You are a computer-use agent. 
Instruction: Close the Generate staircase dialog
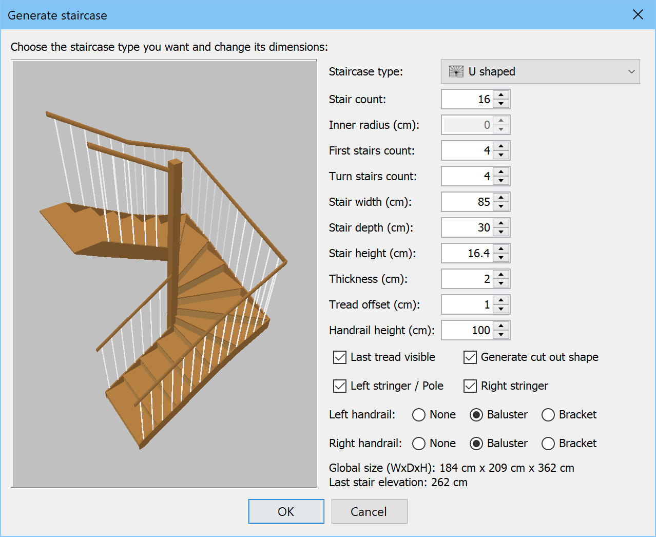638,14
